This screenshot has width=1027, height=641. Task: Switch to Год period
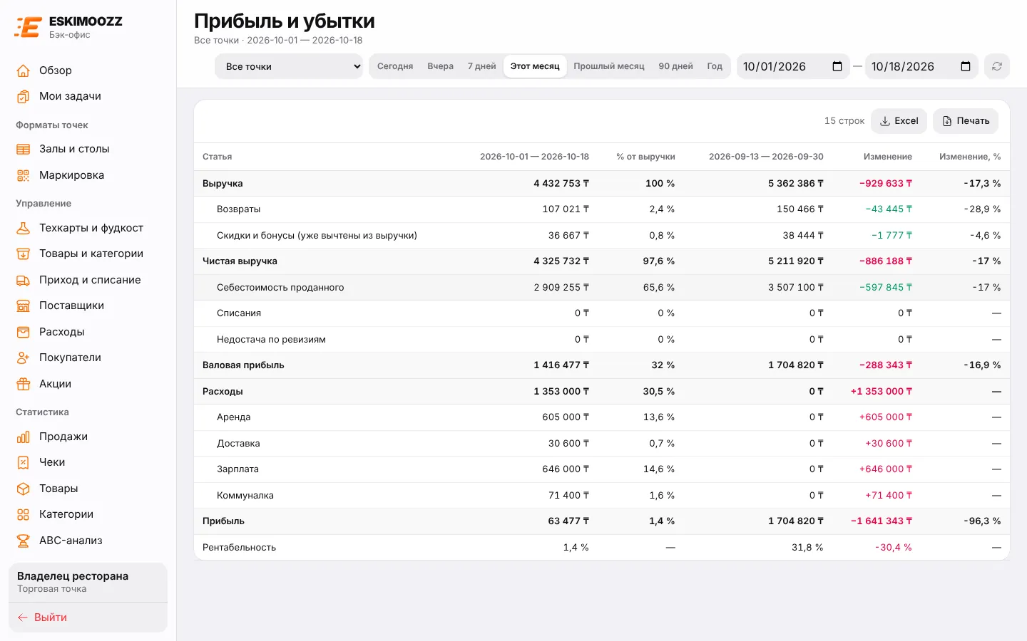tap(715, 66)
